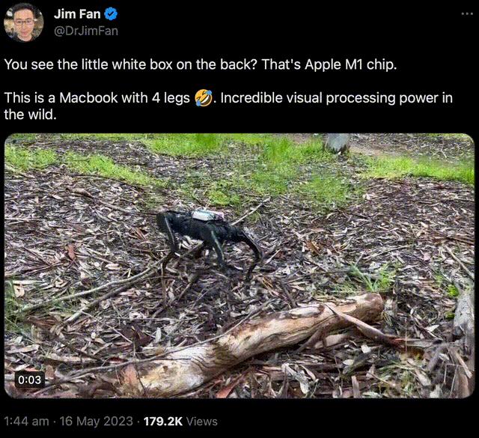
Task: Play the robot dog video
Action: click(x=239, y=265)
